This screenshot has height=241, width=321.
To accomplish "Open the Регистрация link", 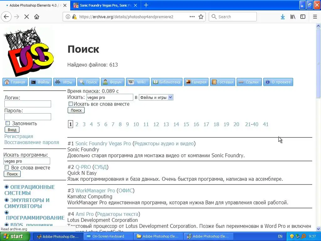I will [x=18, y=136].
